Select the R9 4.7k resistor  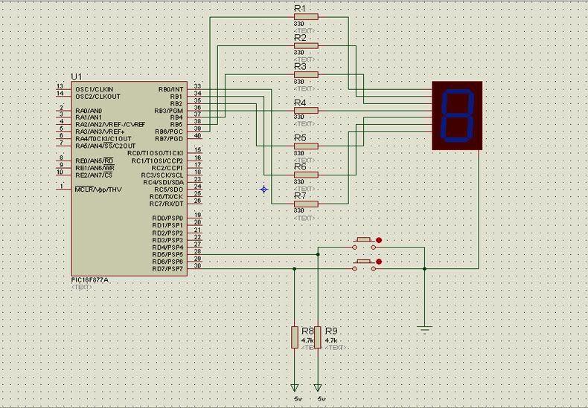coord(318,337)
